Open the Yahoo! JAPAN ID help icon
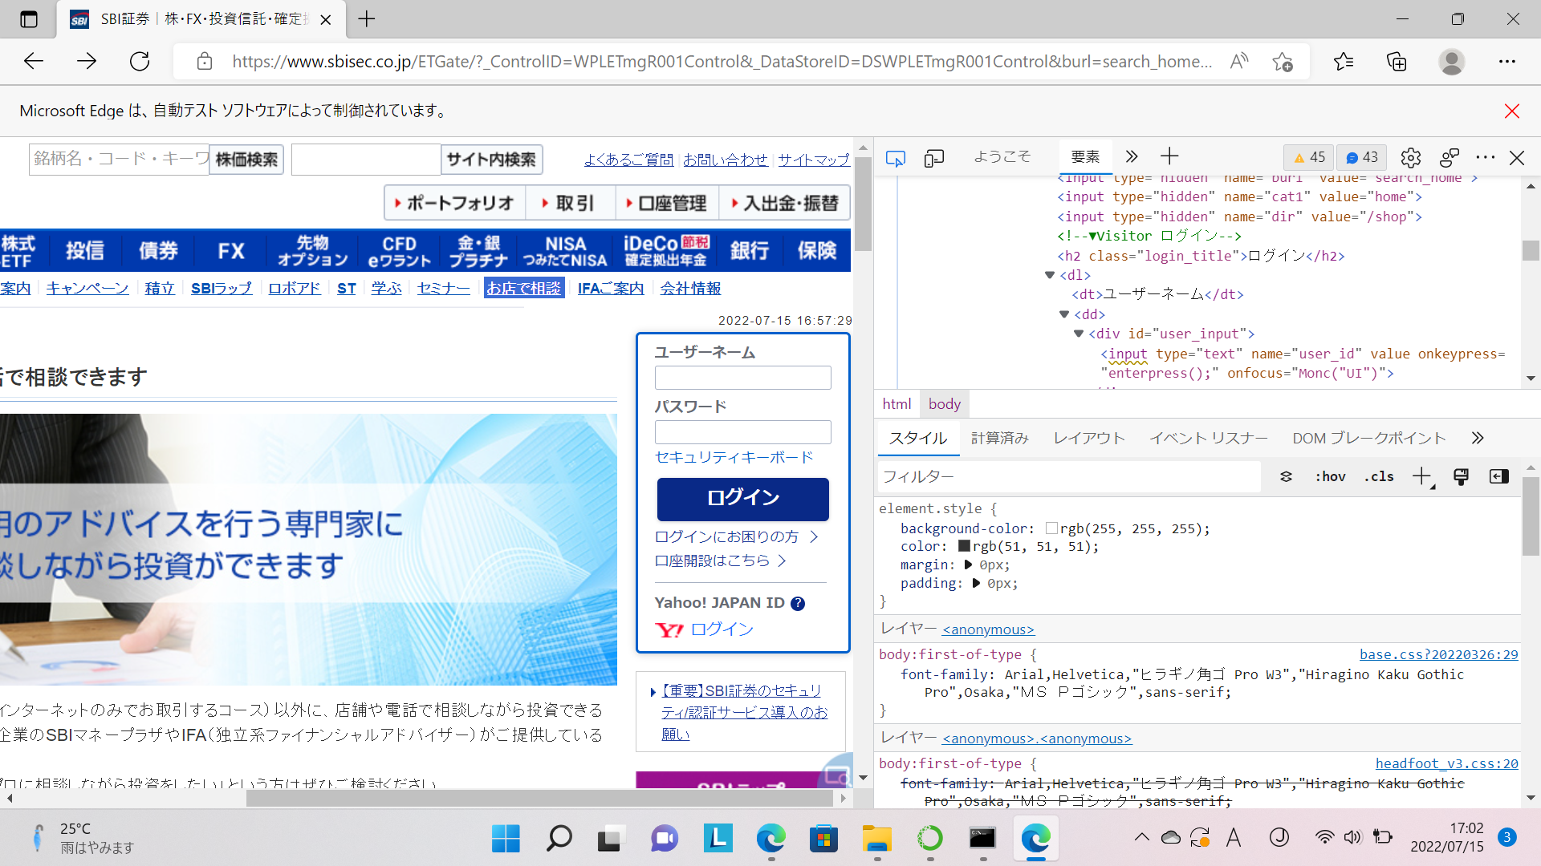 797,604
